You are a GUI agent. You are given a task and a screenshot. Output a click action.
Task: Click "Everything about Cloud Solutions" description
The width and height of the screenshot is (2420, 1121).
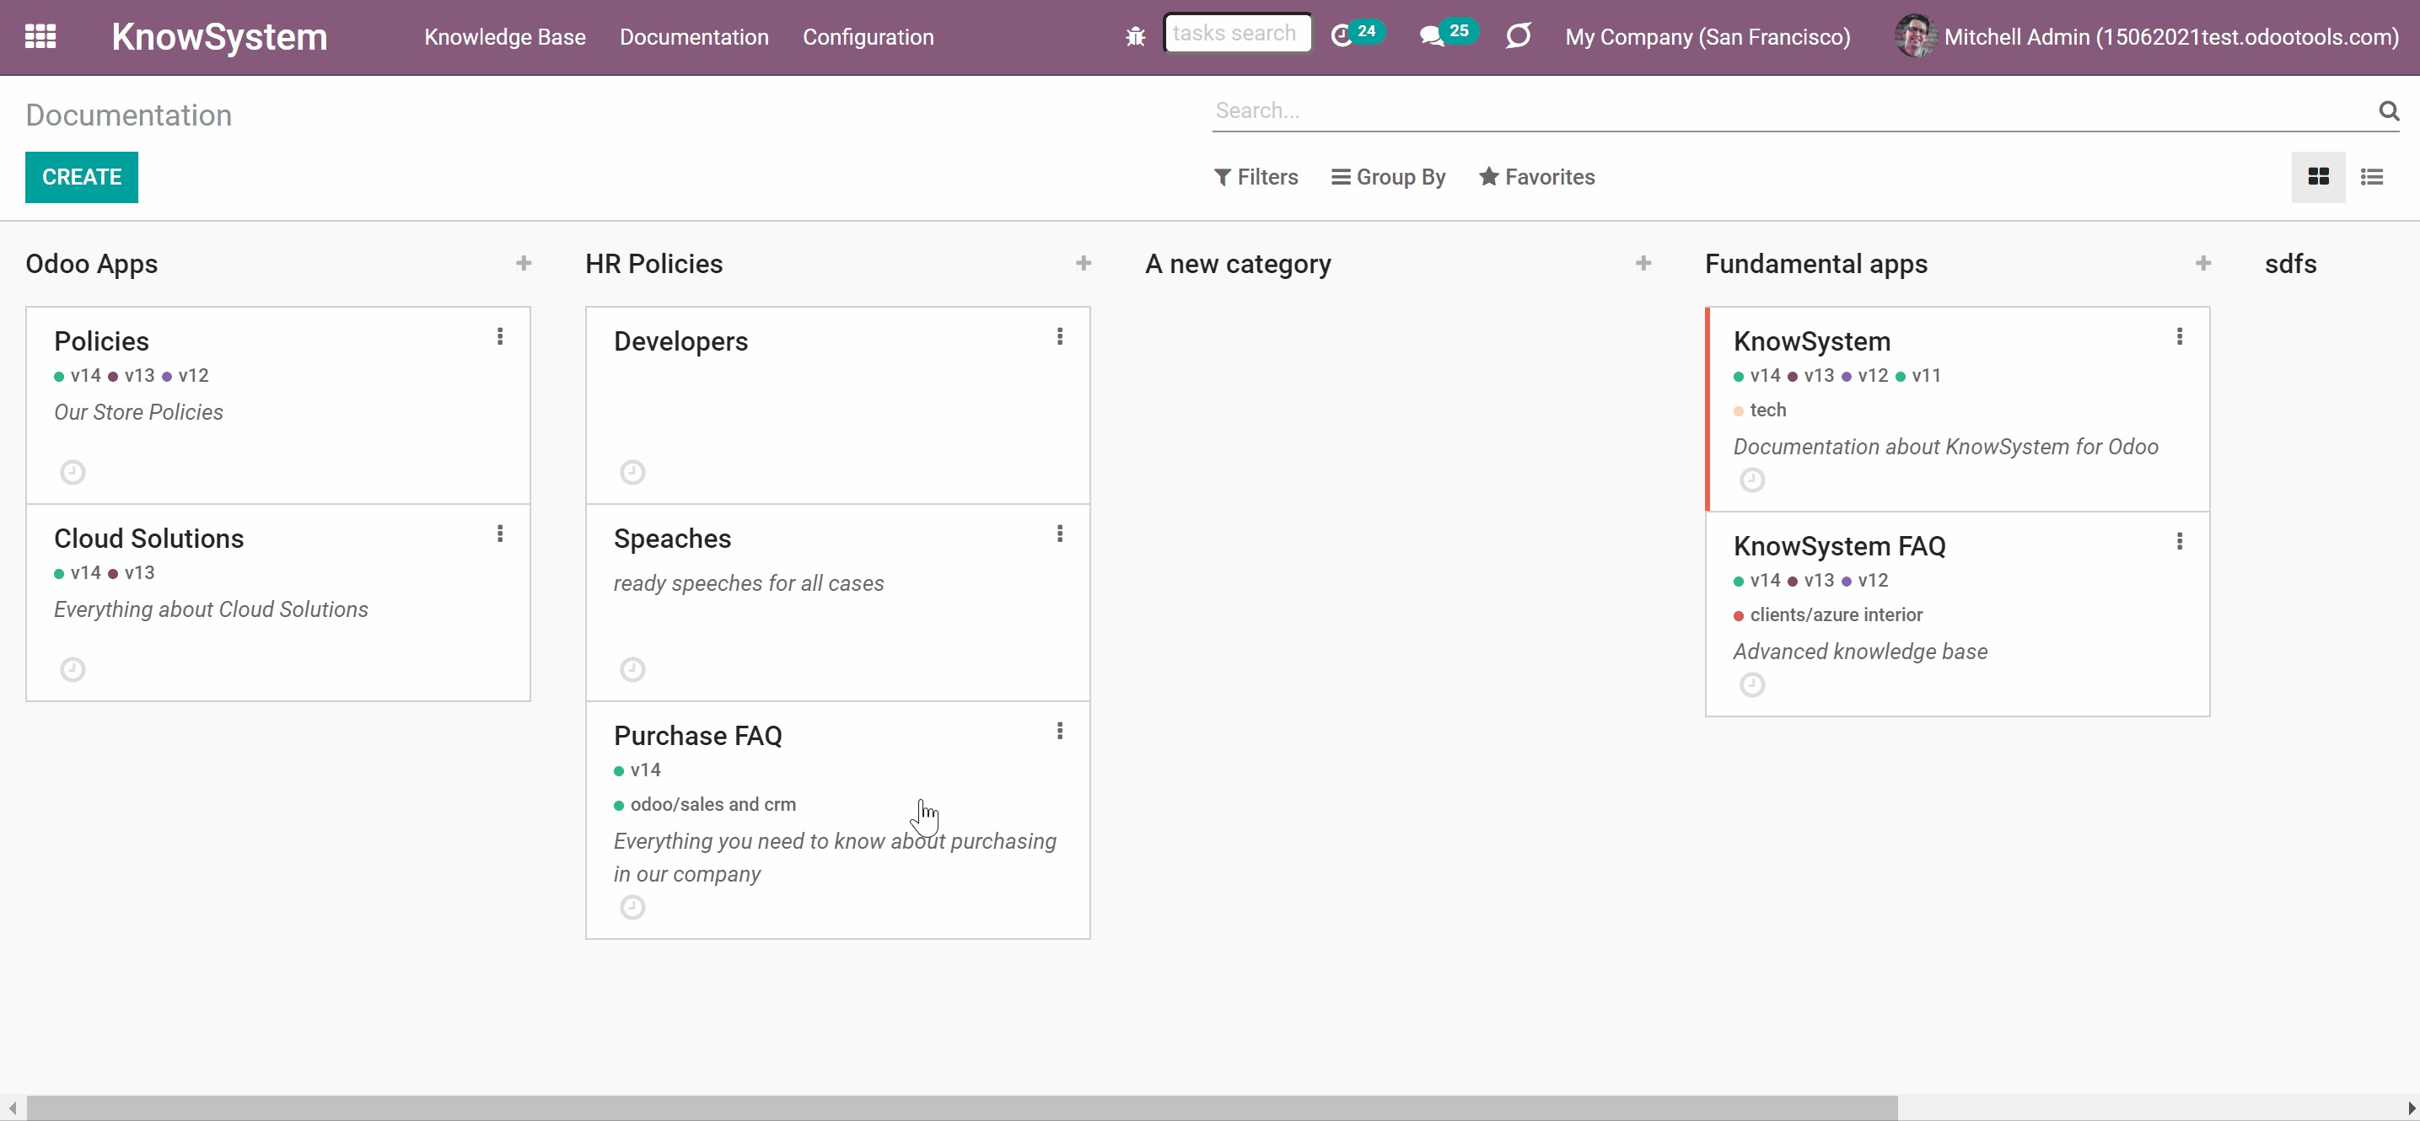pos(211,609)
